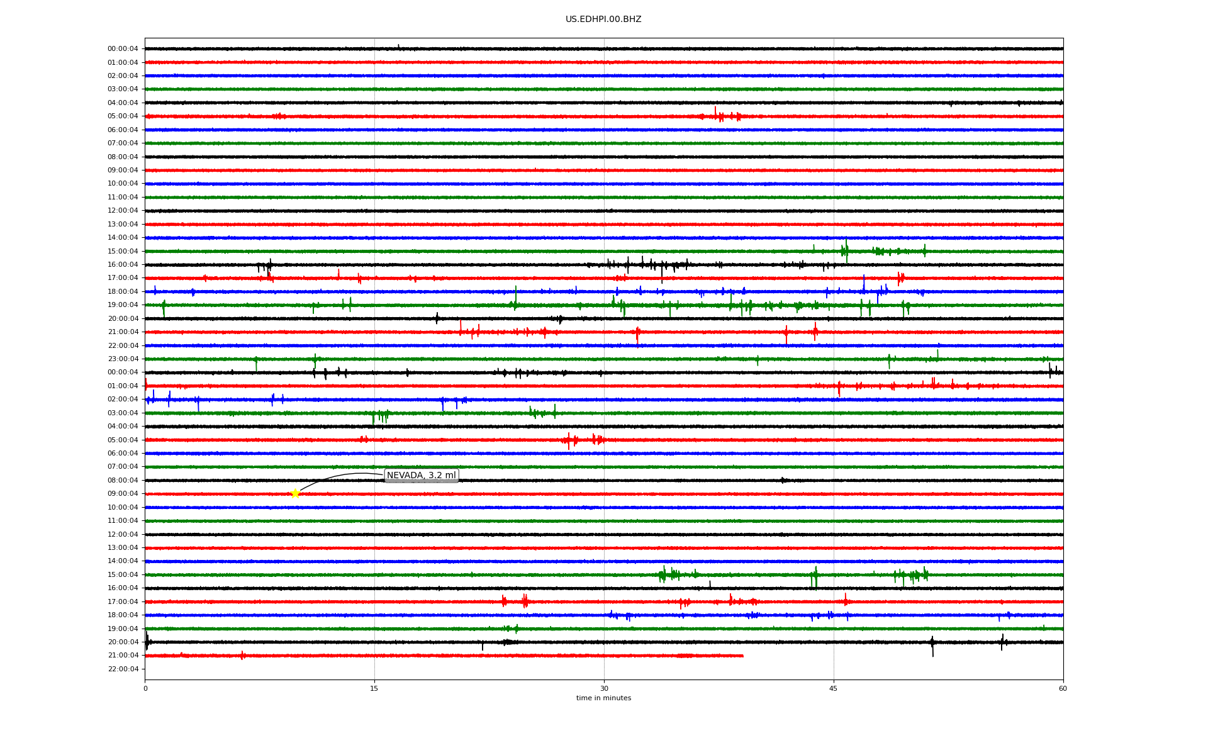Click the 0 tick on the time axis

(145, 688)
